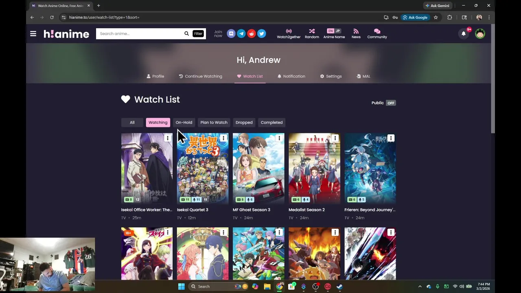Open the Profile tab

[155, 76]
